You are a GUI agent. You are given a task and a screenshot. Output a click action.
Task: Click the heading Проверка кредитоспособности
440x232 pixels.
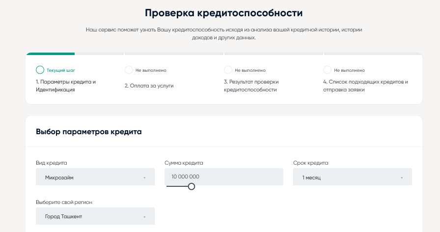223,13
